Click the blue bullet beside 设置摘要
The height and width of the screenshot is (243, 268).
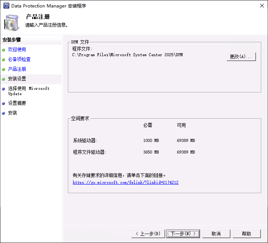coord(3,103)
